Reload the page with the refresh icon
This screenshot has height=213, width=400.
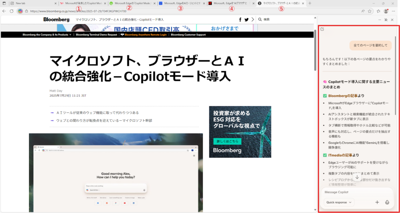(x=11, y=11)
